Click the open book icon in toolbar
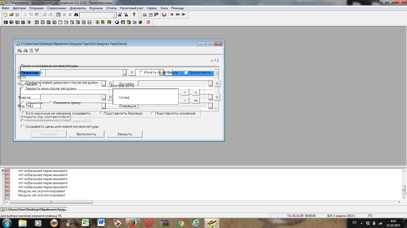 pos(164,15)
